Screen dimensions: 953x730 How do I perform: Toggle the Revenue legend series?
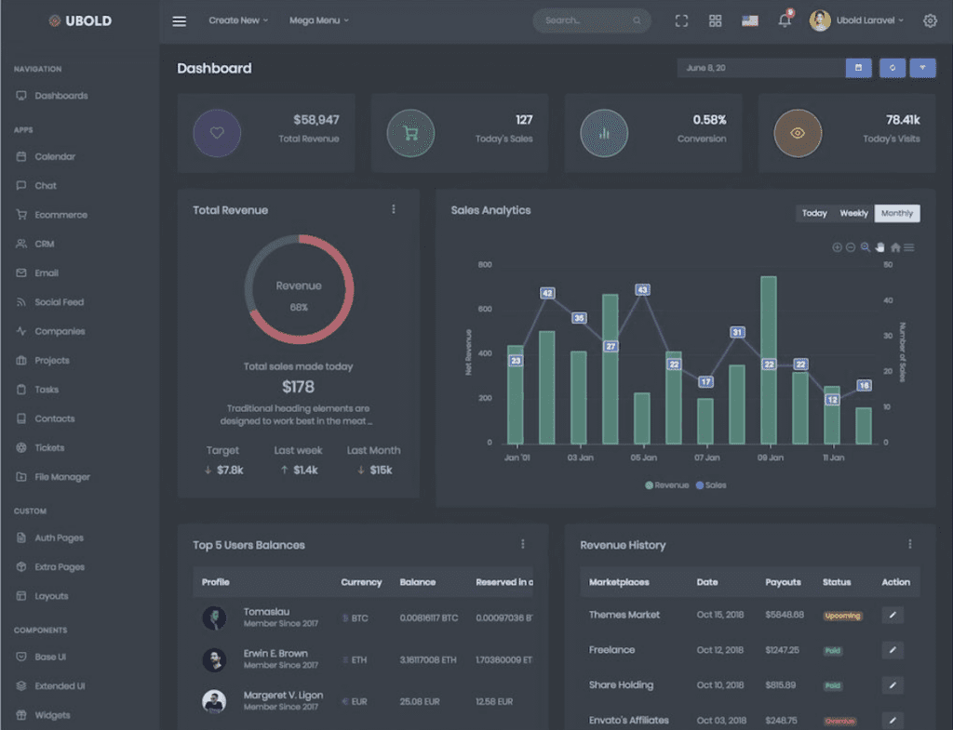click(666, 485)
